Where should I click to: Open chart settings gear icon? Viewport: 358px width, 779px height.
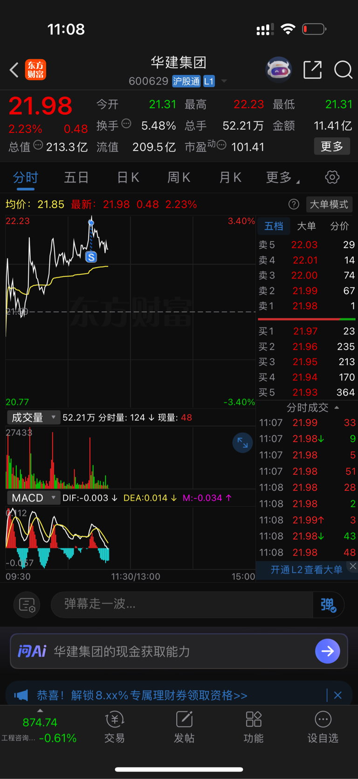(332, 177)
